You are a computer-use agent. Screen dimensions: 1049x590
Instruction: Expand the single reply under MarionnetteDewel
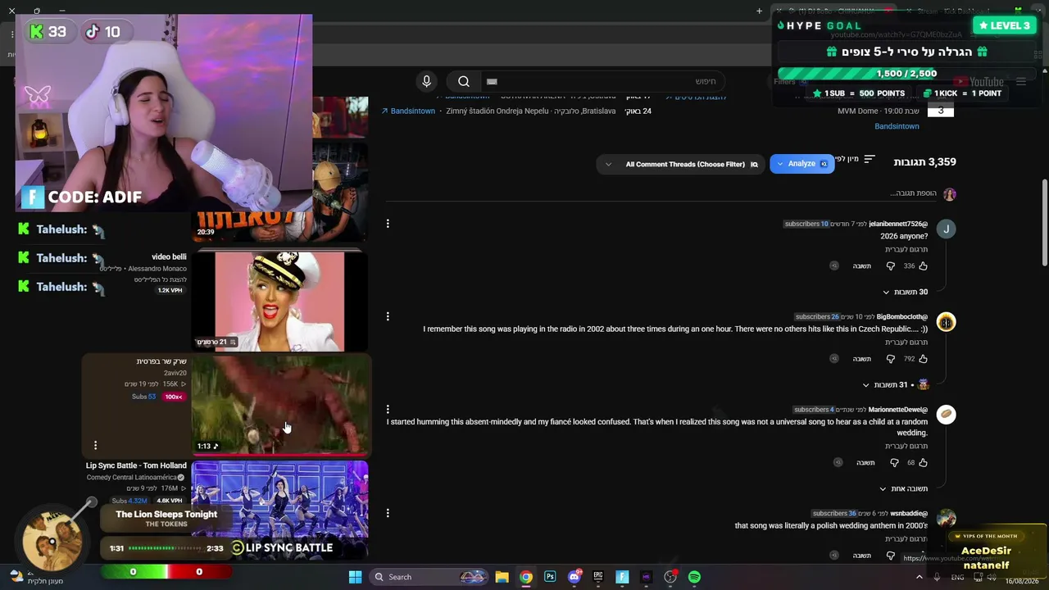pos(903,488)
